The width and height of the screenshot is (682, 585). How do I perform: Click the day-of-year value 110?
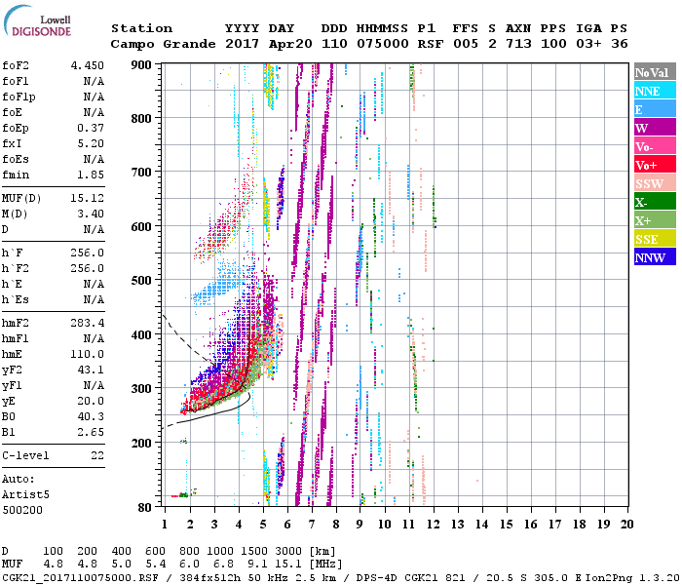pyautogui.click(x=334, y=44)
